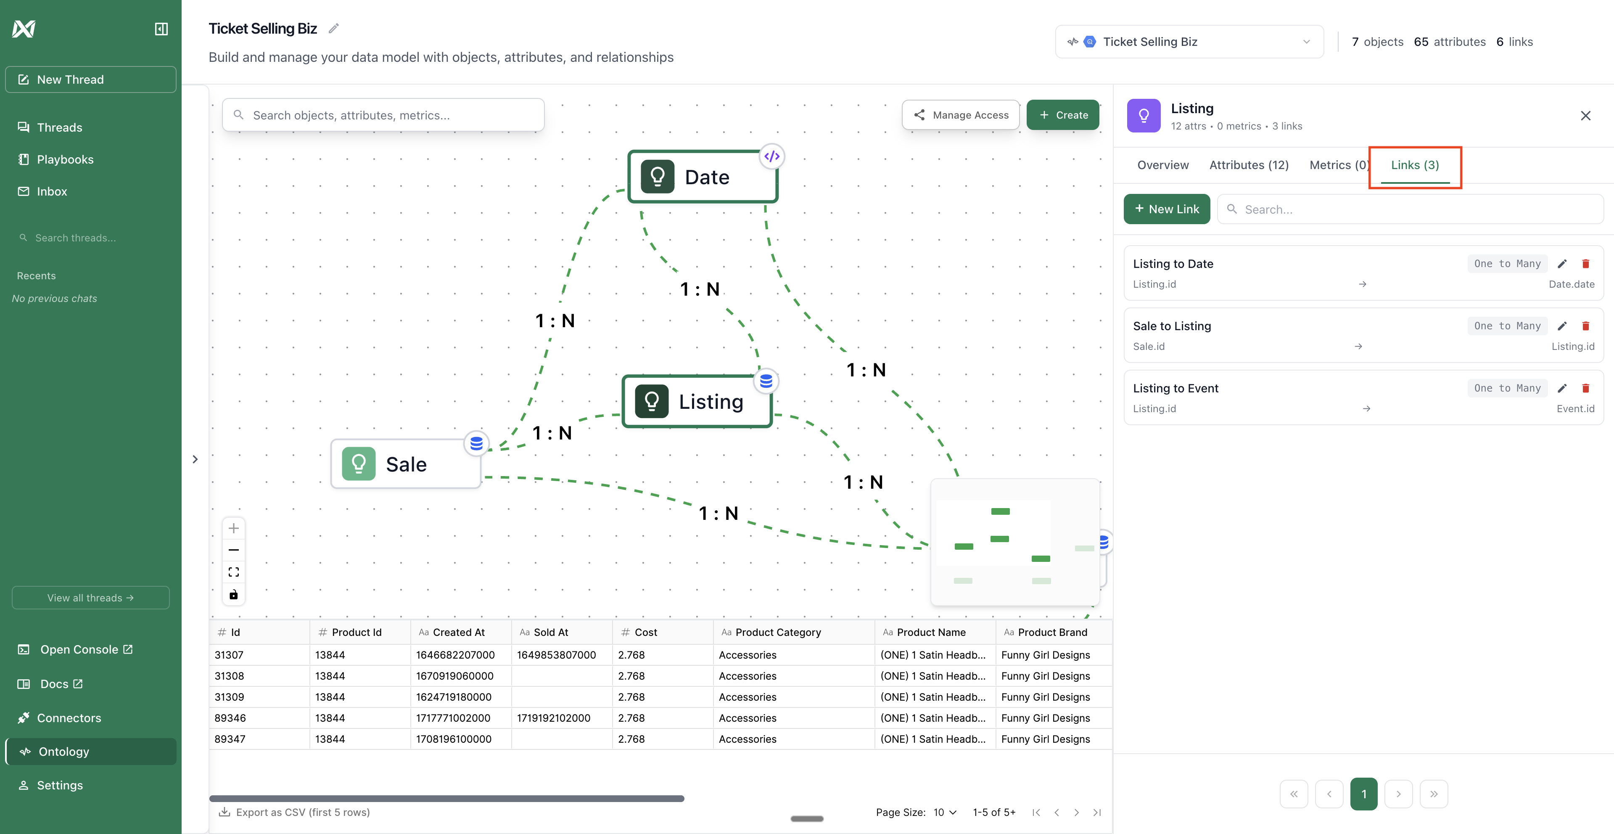Fit the ontology graph to screen
The height and width of the screenshot is (834, 1614).
tap(234, 572)
